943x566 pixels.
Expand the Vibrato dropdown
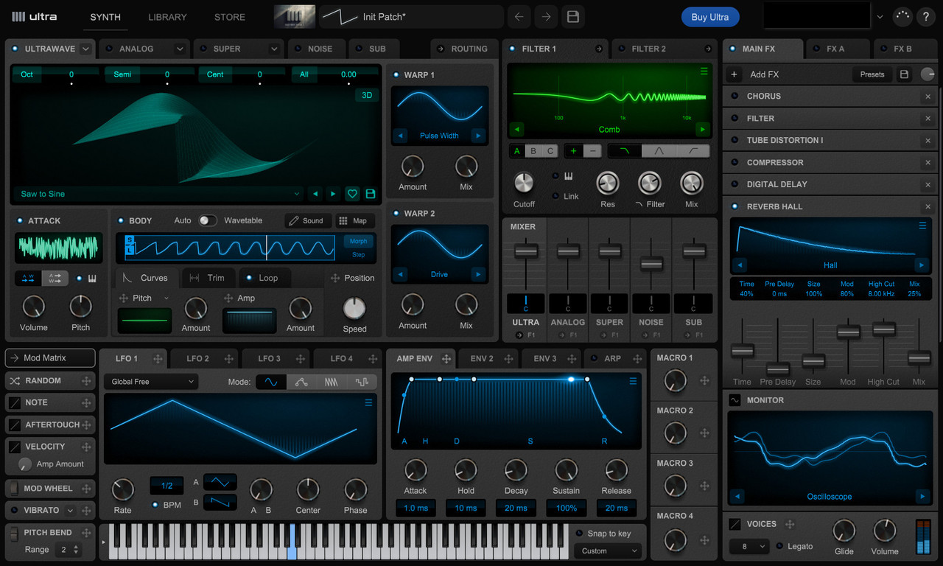point(70,510)
